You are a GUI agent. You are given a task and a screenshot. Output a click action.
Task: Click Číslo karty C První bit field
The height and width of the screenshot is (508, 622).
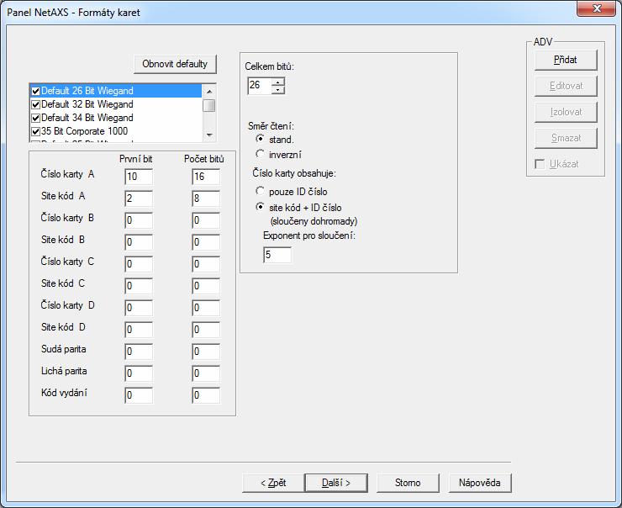[139, 264]
